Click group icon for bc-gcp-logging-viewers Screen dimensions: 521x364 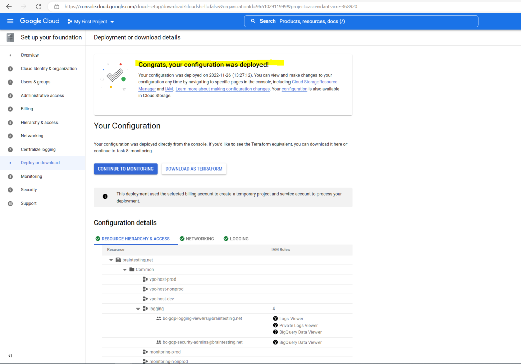(x=159, y=318)
